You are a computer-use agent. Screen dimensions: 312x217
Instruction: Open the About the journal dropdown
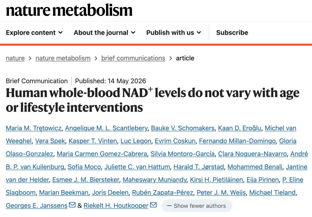click(105, 33)
